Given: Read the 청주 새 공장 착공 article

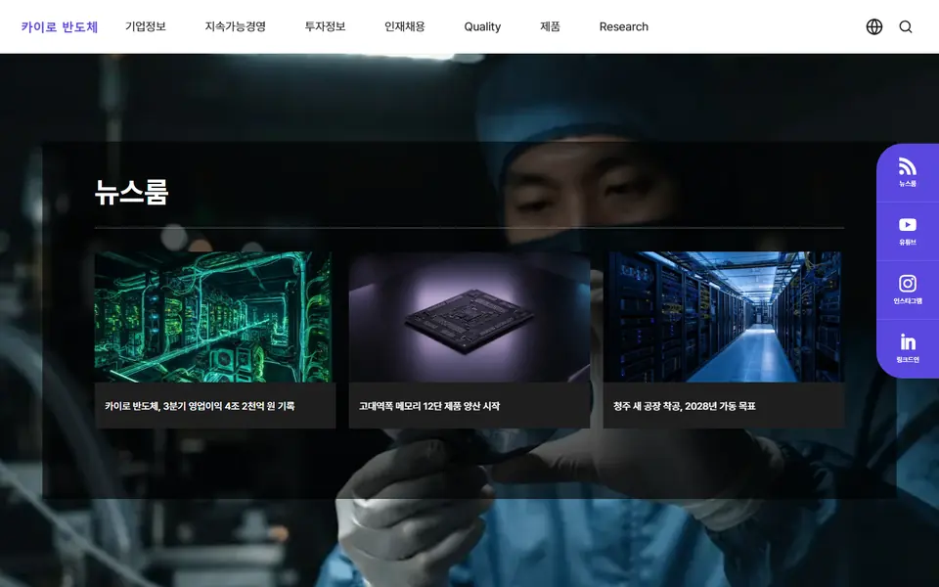Looking at the screenshot, I should 685,406.
